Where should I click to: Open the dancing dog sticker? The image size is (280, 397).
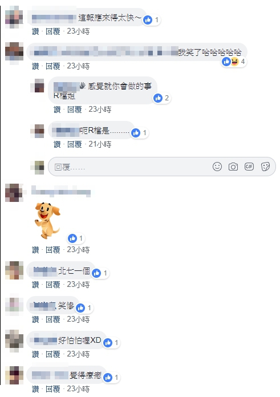pos(47,220)
